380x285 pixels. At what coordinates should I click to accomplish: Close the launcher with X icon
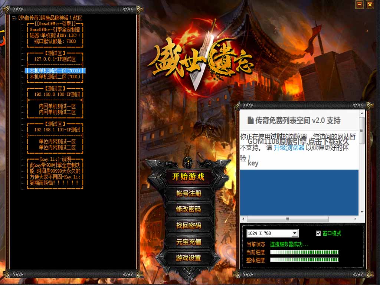[x=370, y=4]
